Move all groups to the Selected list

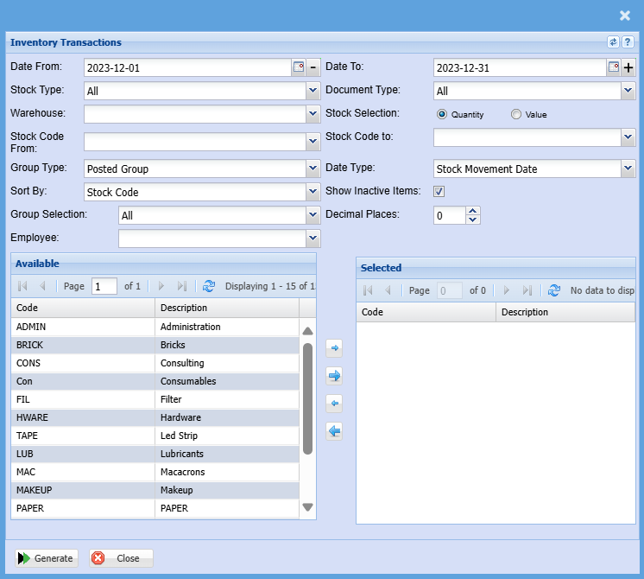334,376
